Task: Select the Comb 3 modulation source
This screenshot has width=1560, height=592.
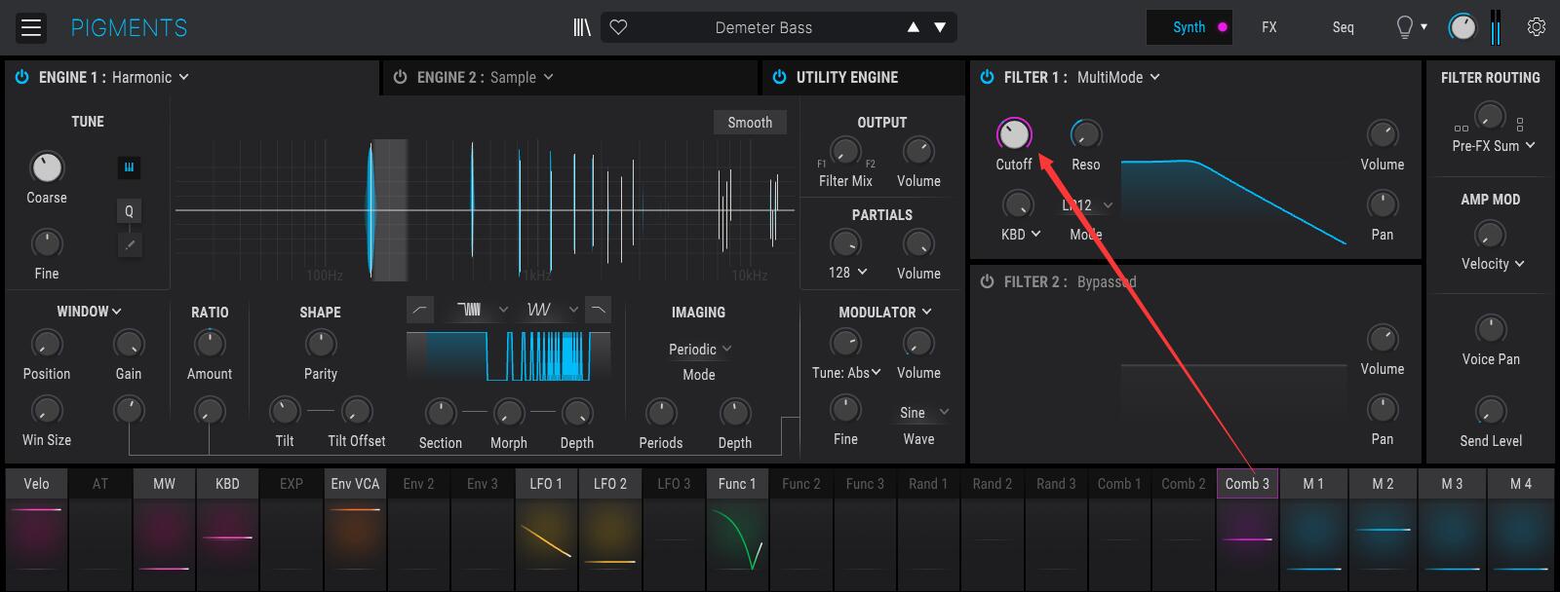Action: (1247, 484)
